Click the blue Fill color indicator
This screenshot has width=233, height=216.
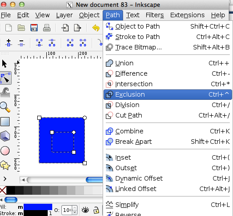(x=38, y=207)
